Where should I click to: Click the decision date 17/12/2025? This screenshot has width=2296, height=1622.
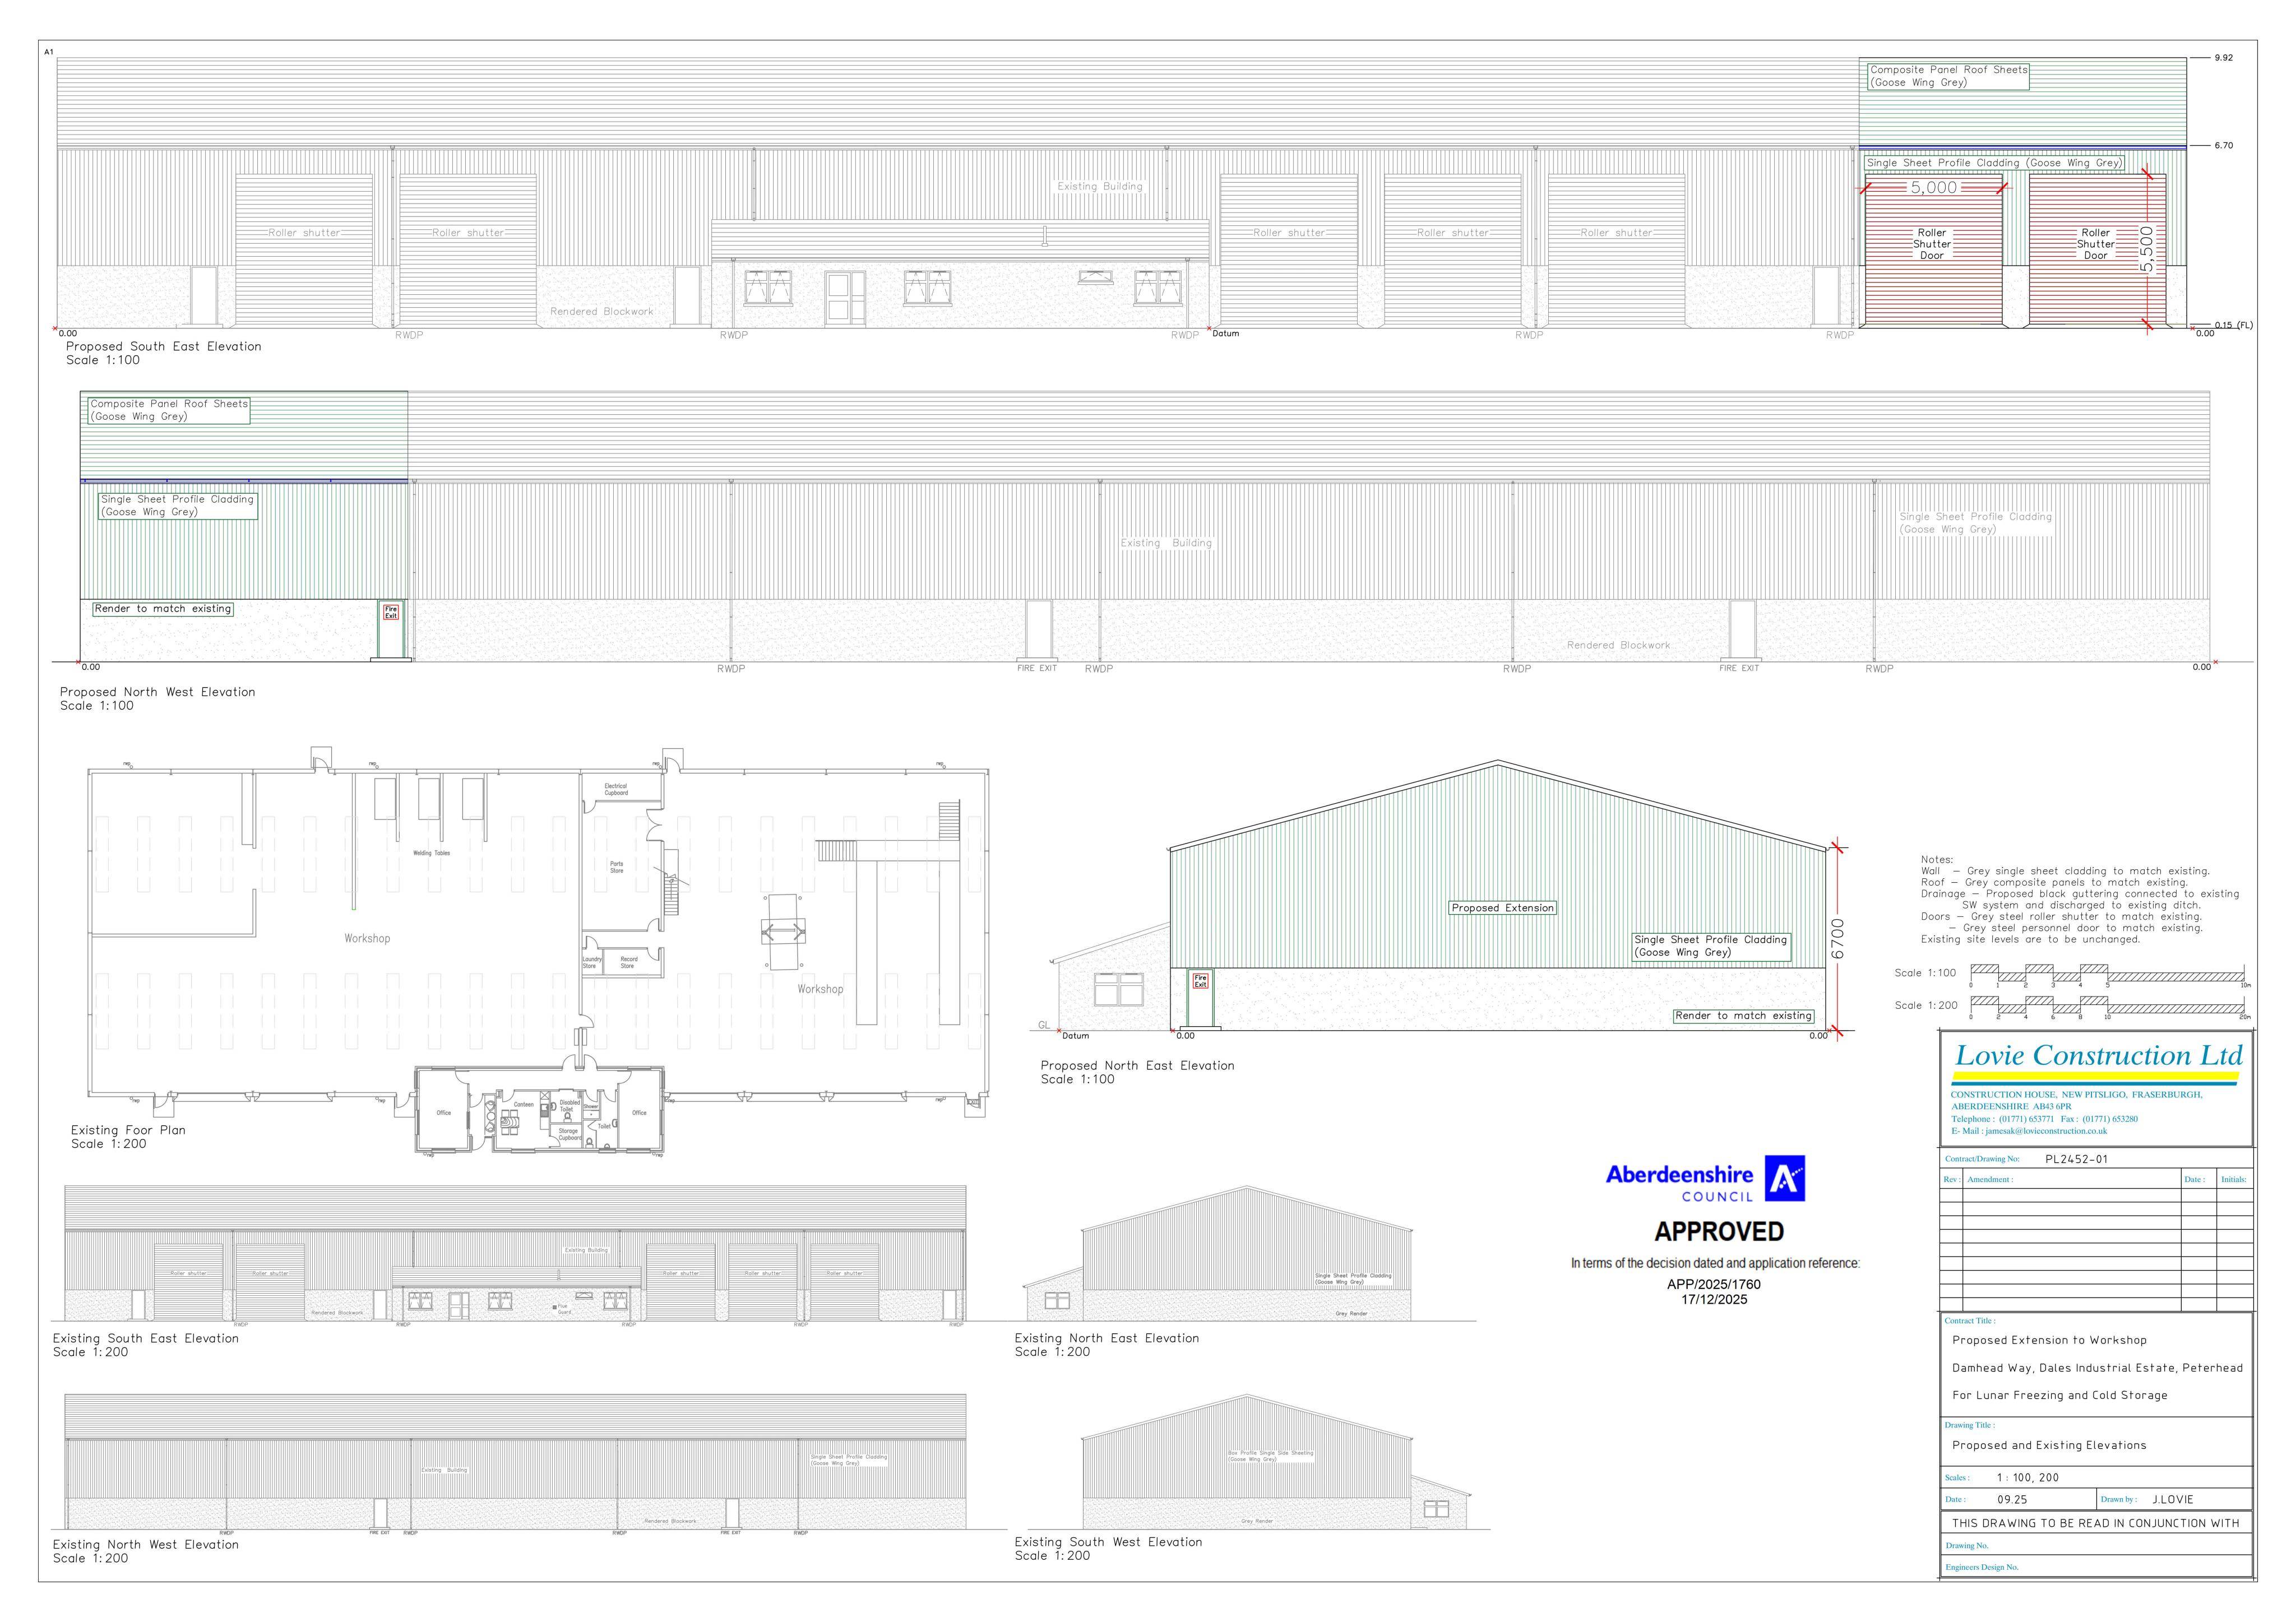point(1714,1300)
